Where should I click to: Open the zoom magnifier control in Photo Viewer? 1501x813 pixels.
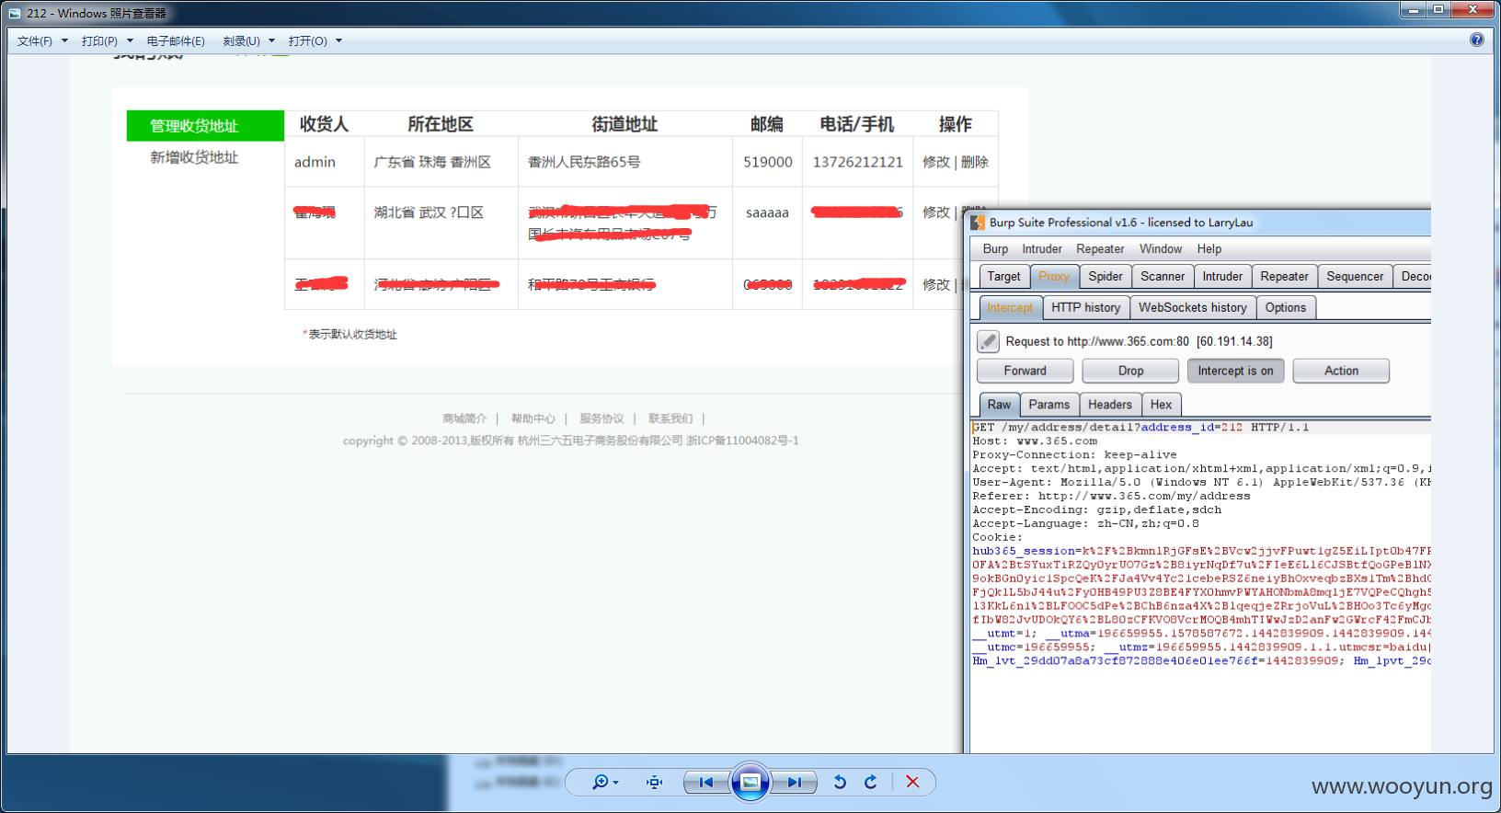coord(605,783)
